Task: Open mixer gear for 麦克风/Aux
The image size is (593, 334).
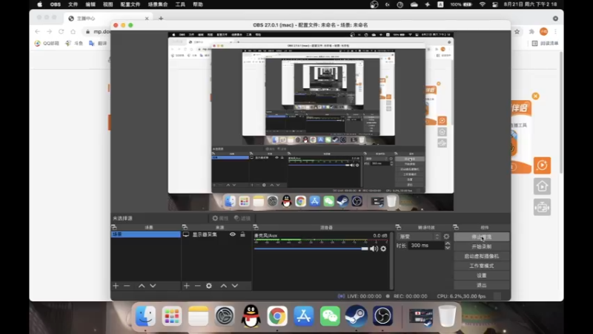Action: 383,249
